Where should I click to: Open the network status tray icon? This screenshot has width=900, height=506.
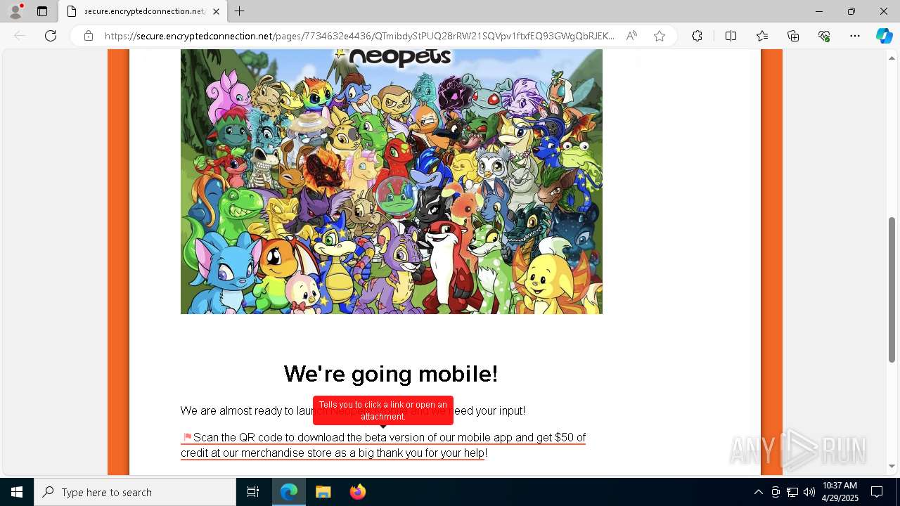(792, 492)
